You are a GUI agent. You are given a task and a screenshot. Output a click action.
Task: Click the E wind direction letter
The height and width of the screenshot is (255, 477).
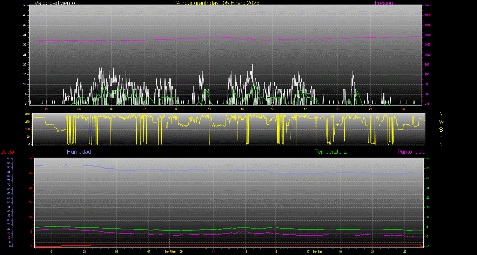441,137
